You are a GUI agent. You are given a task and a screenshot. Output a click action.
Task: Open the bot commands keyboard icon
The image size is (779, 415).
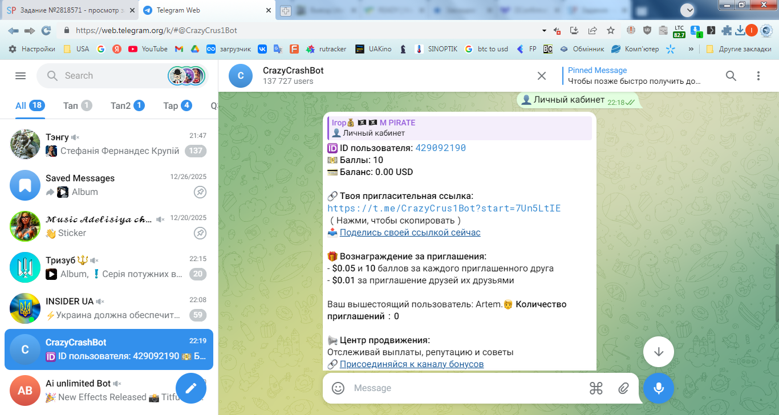[596, 388]
